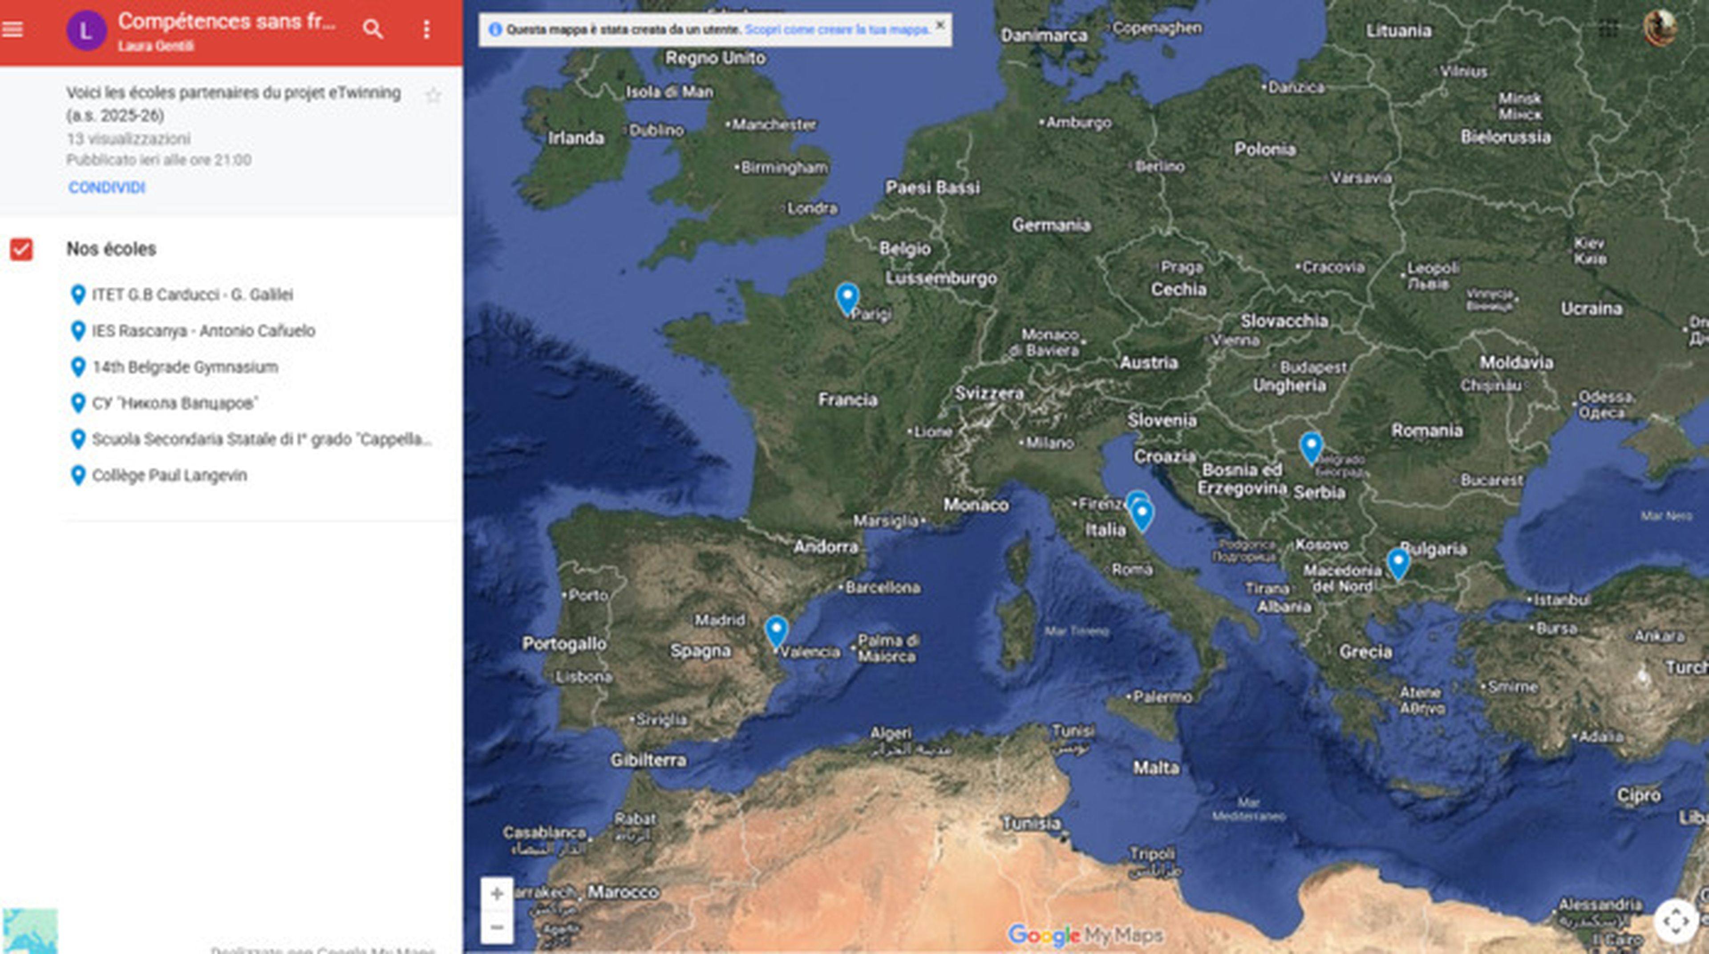Zoom in with the plus button

[497, 894]
